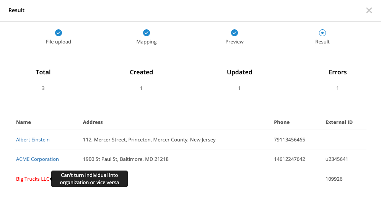Select the File upload step label
This screenshot has height=199, width=381.
(x=58, y=42)
